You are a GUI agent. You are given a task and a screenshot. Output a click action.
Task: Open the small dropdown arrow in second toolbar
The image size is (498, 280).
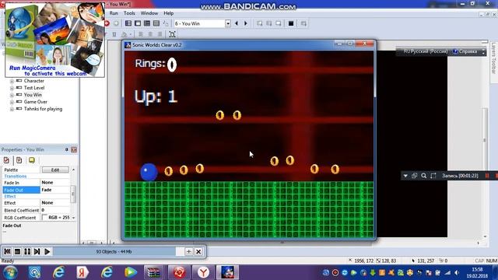[x=131, y=34]
